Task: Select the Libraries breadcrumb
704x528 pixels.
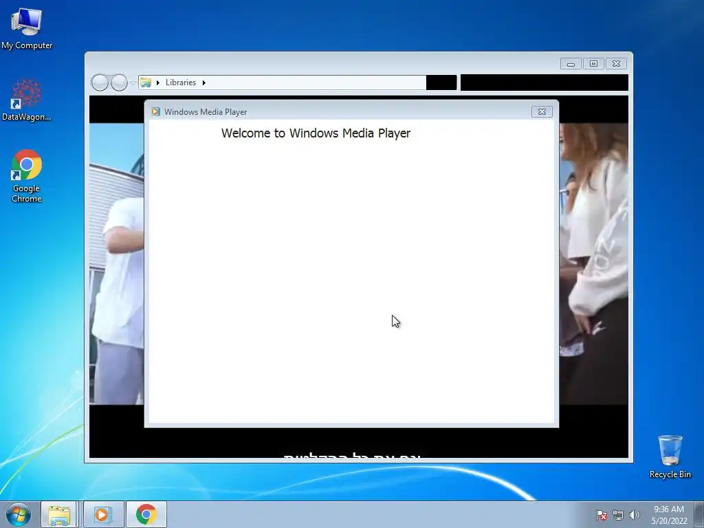Action: tap(181, 82)
